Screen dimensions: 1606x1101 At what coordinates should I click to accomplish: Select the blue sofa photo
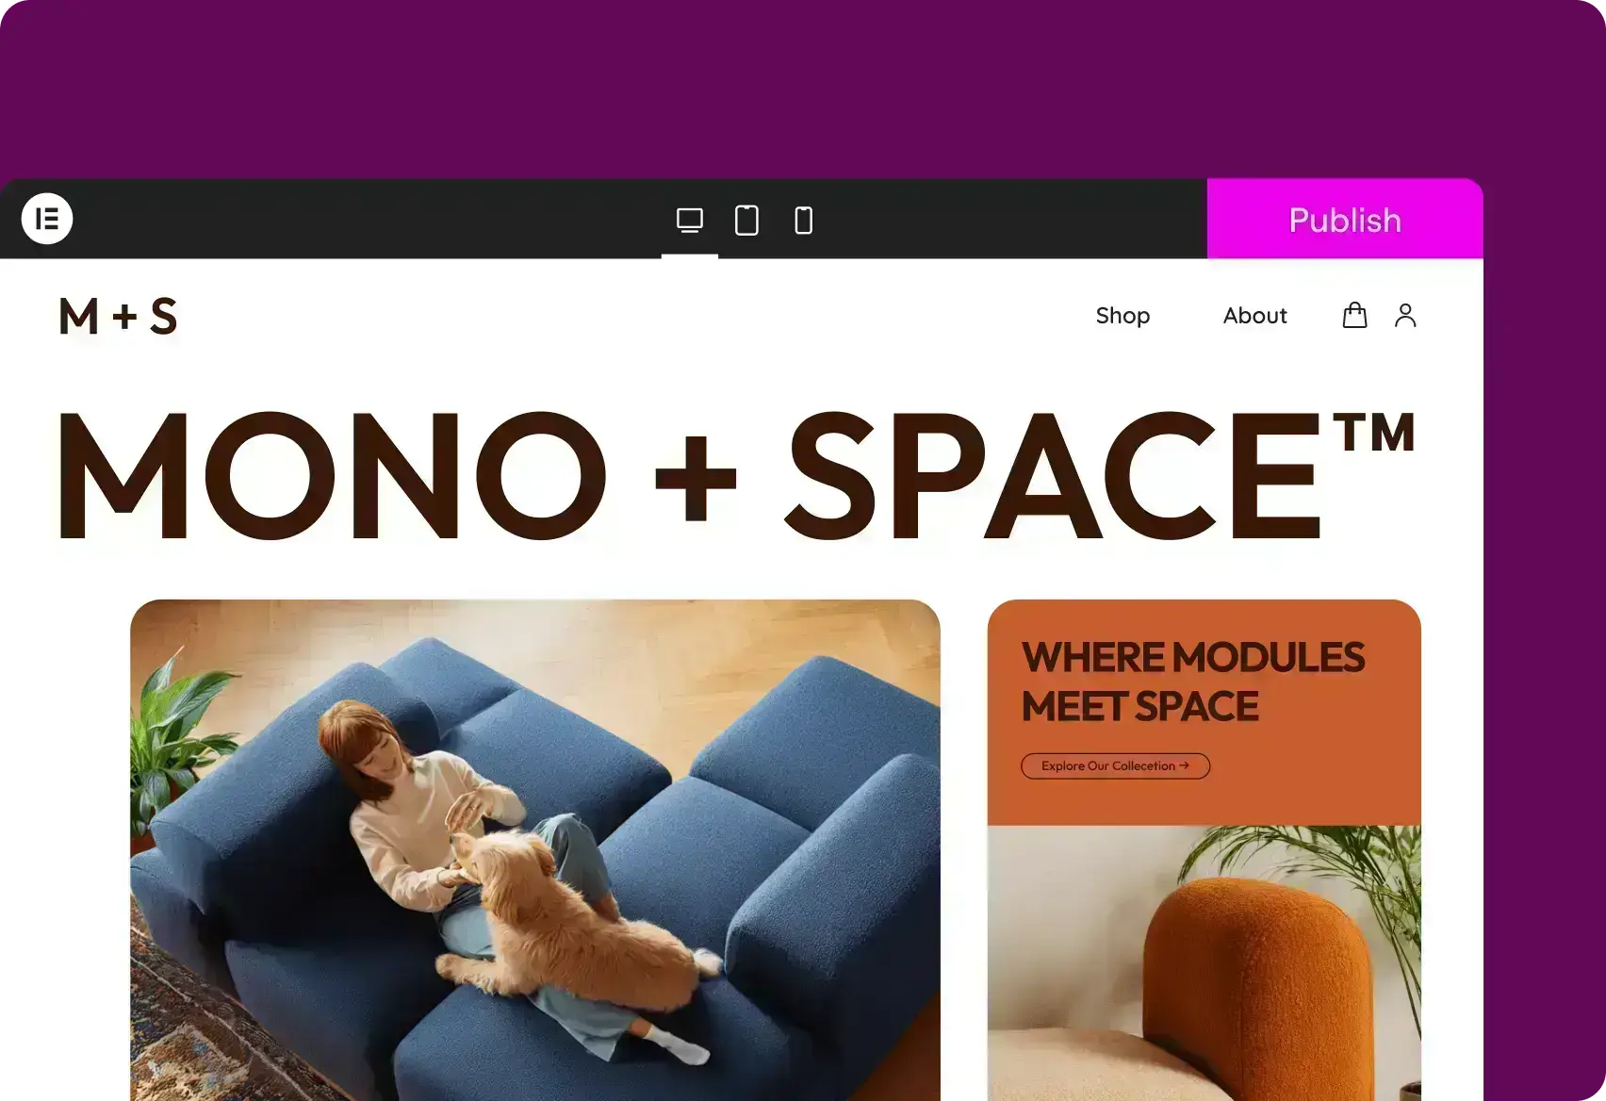pos(535,850)
